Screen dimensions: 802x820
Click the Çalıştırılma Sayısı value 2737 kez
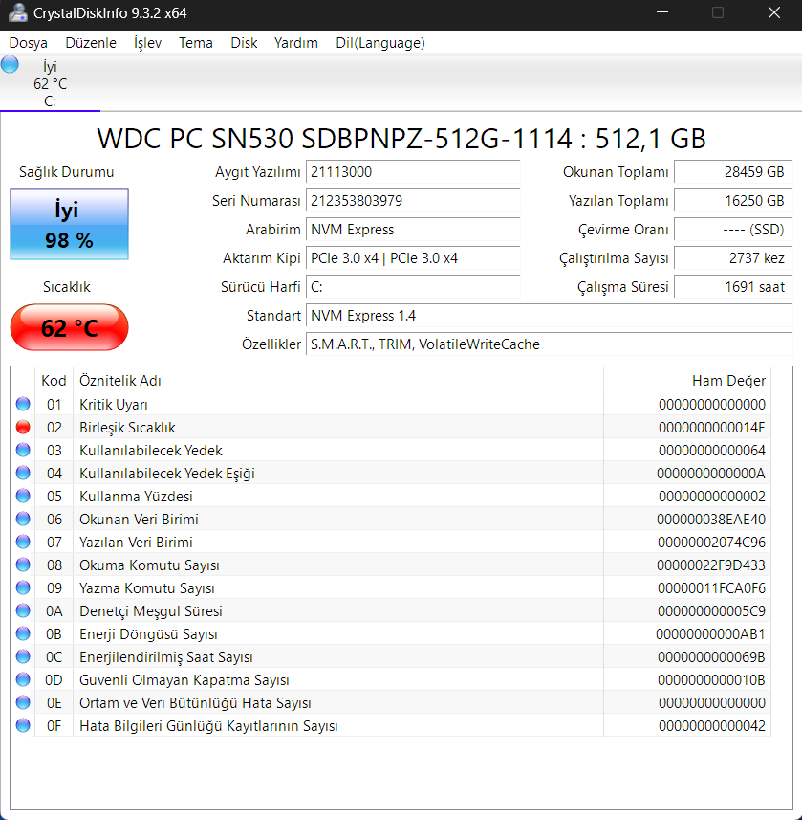click(733, 258)
